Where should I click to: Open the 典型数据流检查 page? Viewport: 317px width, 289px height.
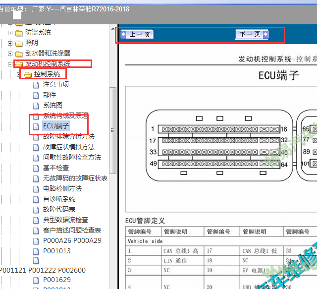click(65, 220)
